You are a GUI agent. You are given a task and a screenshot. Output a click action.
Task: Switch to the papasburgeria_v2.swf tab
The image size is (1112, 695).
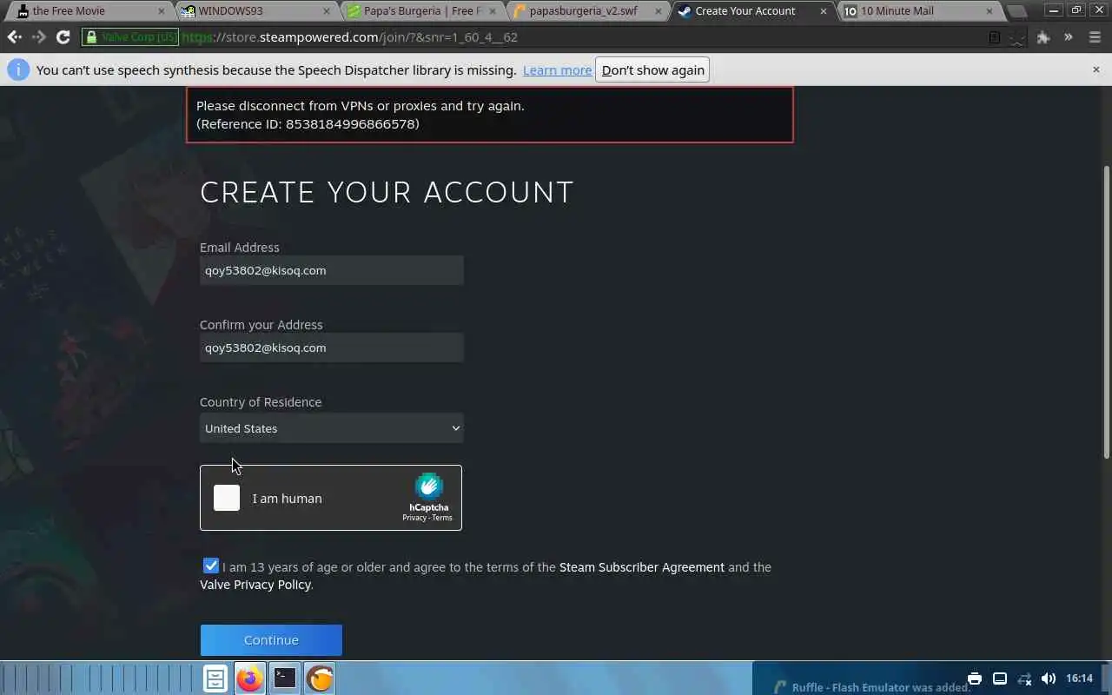coord(586,11)
